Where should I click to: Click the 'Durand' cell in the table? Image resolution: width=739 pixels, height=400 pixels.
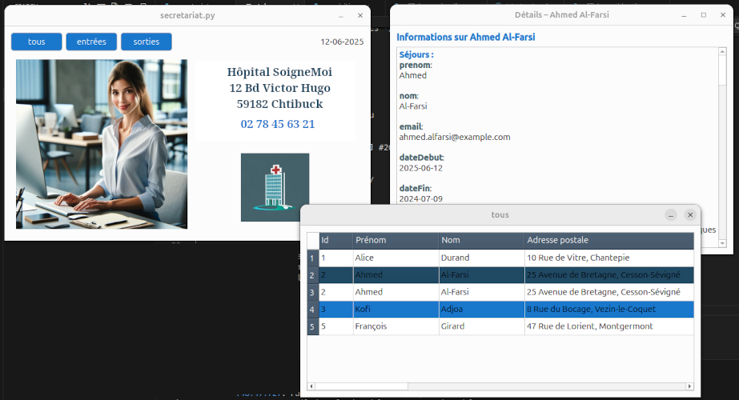(481, 258)
